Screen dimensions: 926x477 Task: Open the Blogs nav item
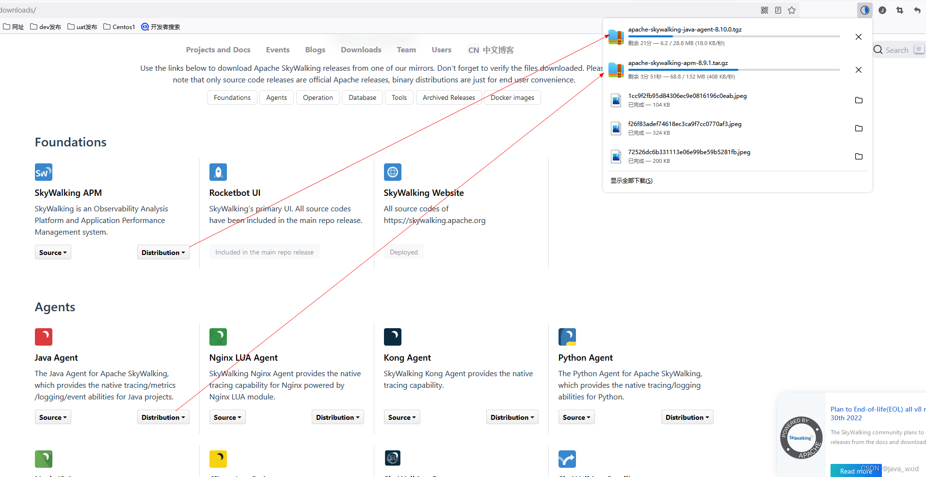pos(315,50)
